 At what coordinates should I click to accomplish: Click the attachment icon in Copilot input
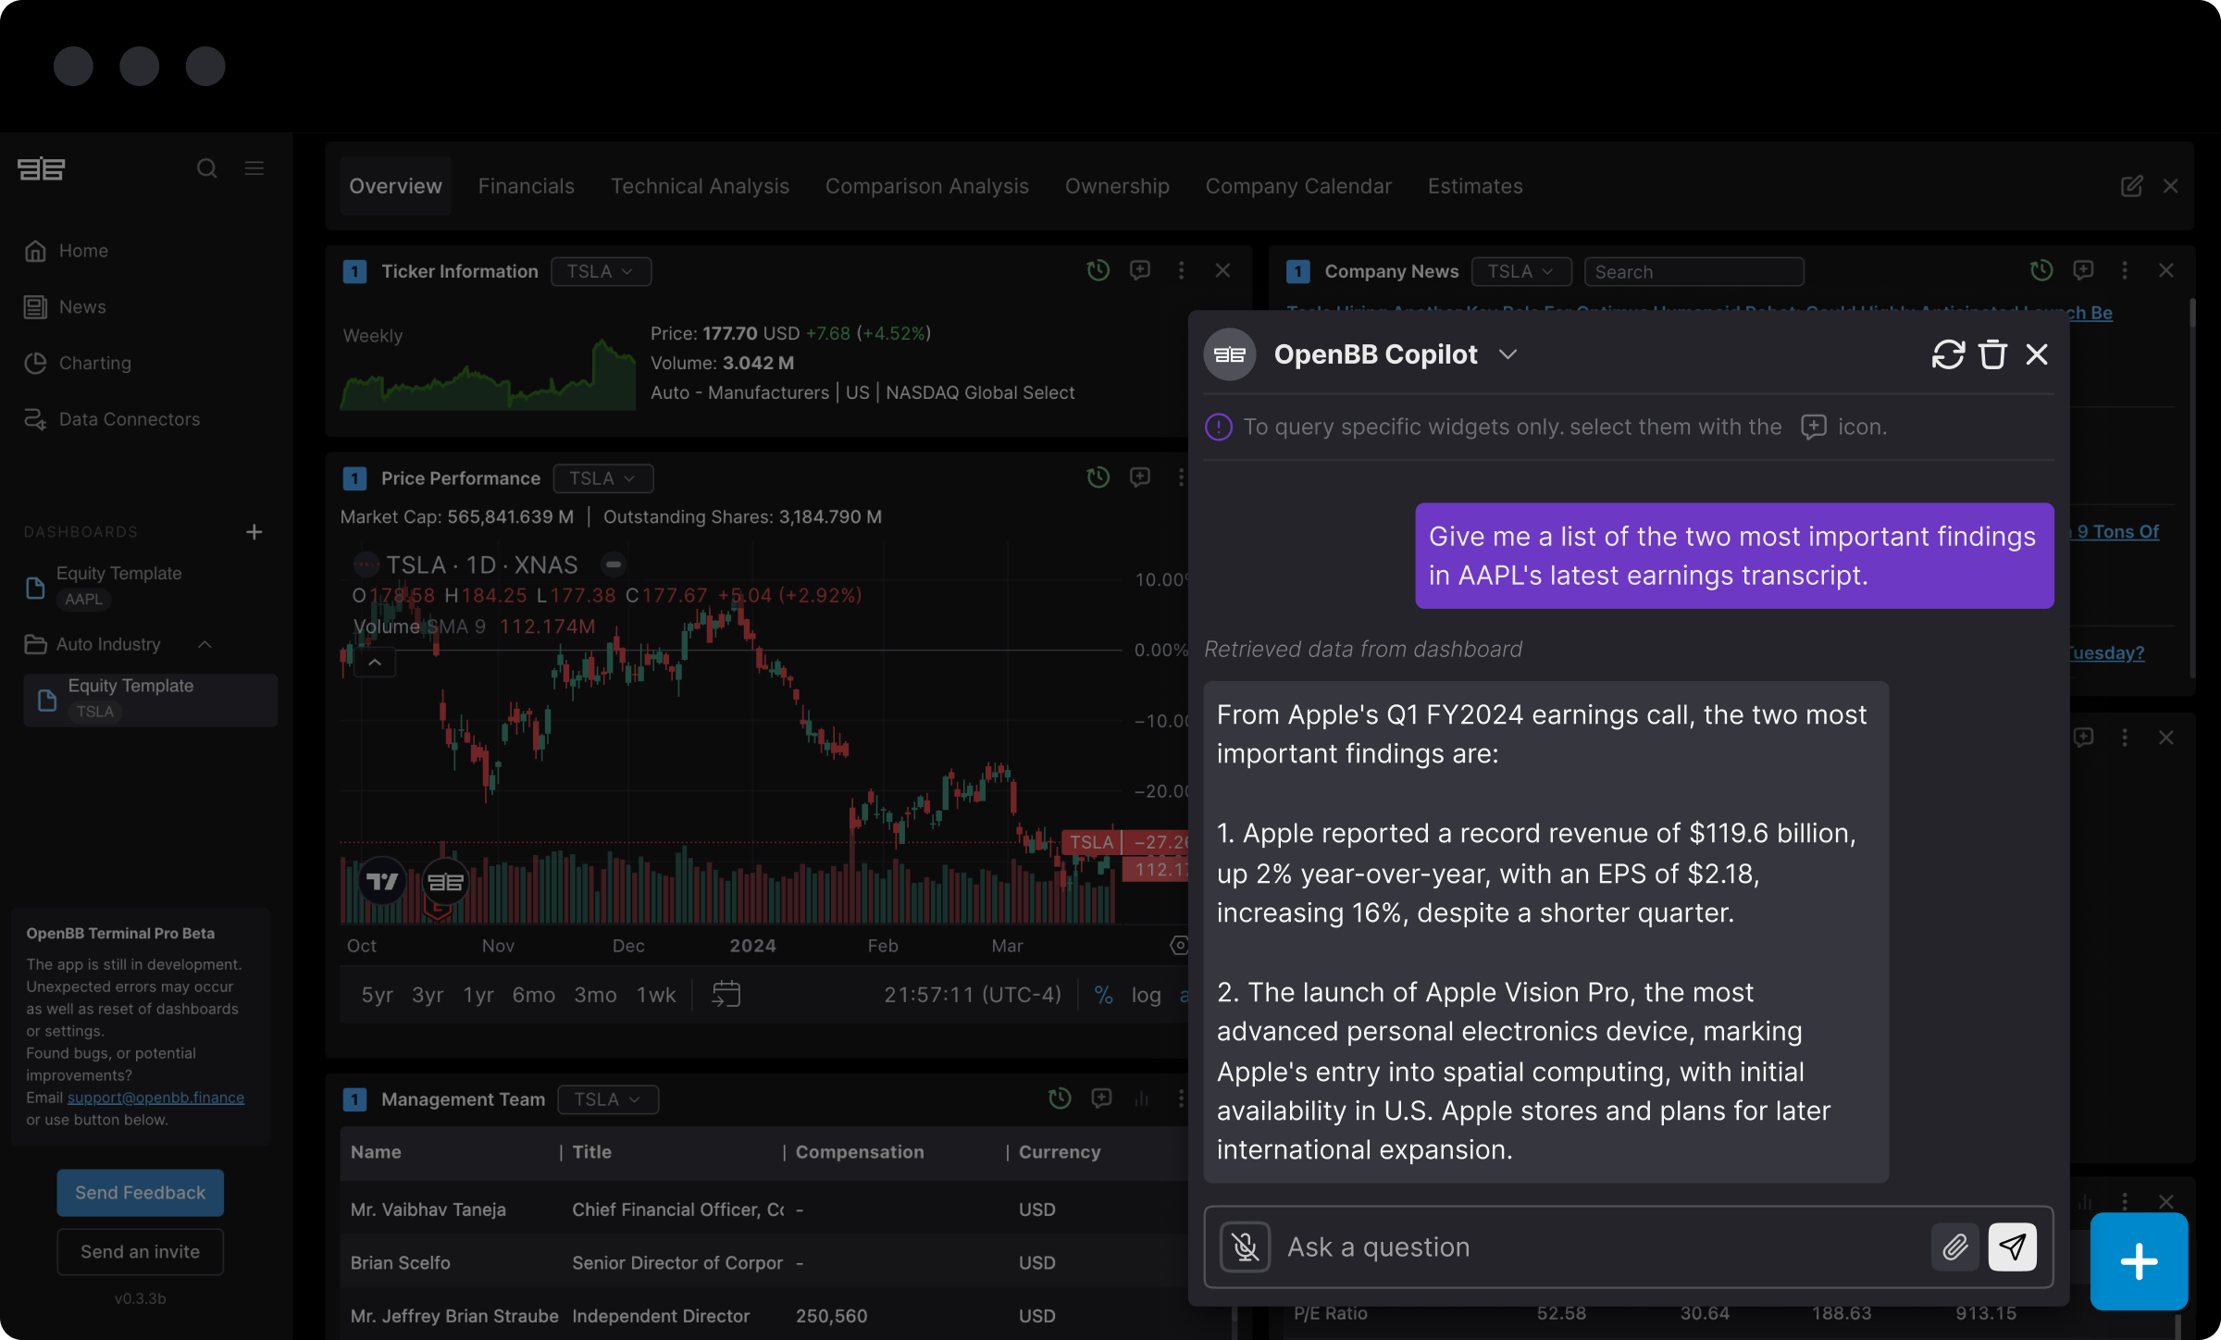(x=1956, y=1247)
